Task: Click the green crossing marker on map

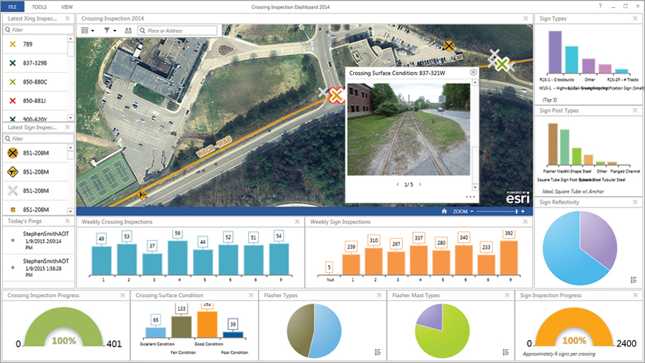Action: tap(502, 64)
